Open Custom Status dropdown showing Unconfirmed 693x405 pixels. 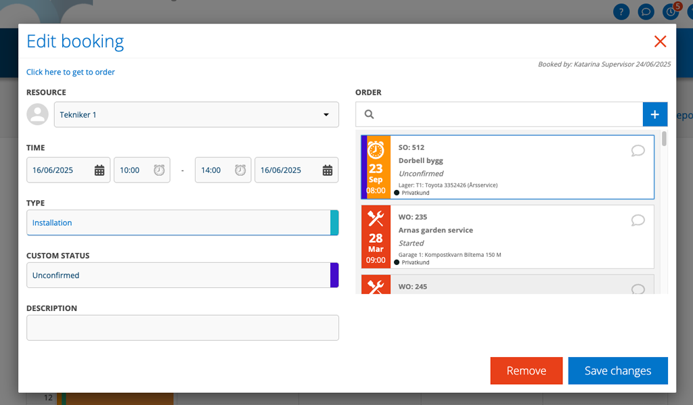pos(178,275)
